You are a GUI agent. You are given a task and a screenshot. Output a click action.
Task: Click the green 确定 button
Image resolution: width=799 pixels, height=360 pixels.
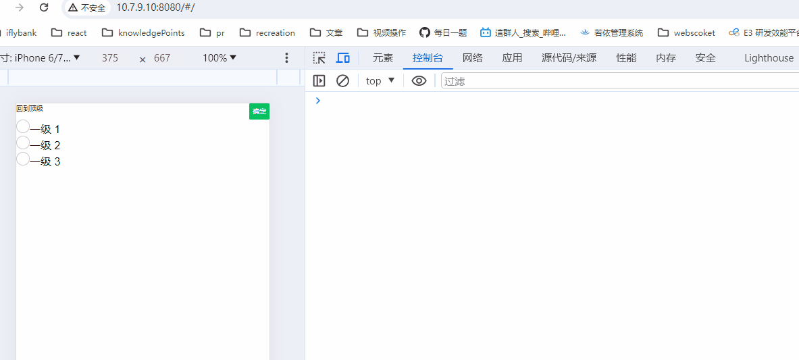[259, 111]
